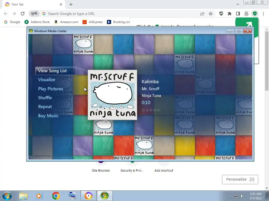This screenshot has width=269, height=201.
Task: Open Buy Music option
Action: (48, 116)
